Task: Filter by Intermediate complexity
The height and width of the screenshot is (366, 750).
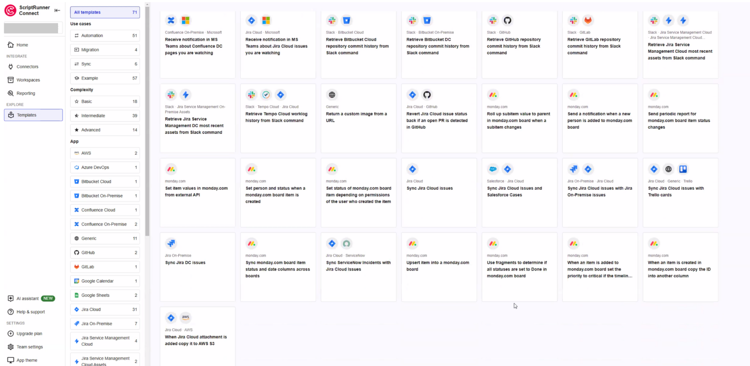Action: [105, 116]
